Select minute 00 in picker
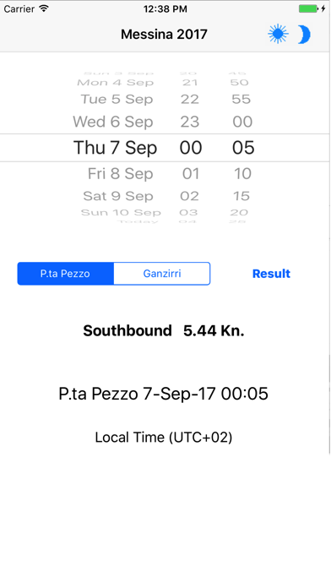331x588 pixels. 242,122
